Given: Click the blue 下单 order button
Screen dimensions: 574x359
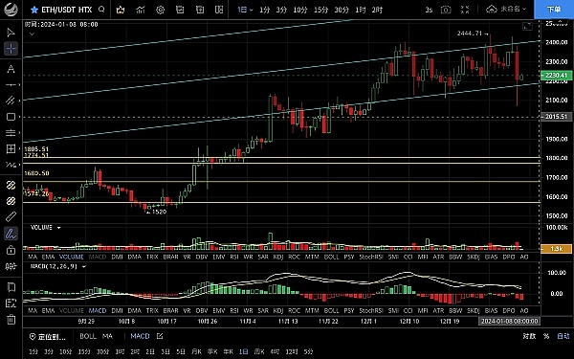Looking at the screenshot, I should point(554,10).
